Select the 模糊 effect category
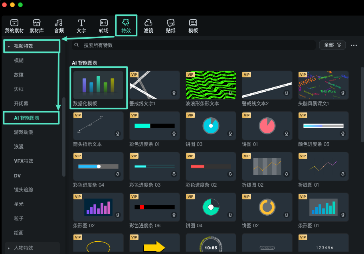Image resolution: width=364 pixels, height=254 pixels. pyautogui.click(x=19, y=61)
